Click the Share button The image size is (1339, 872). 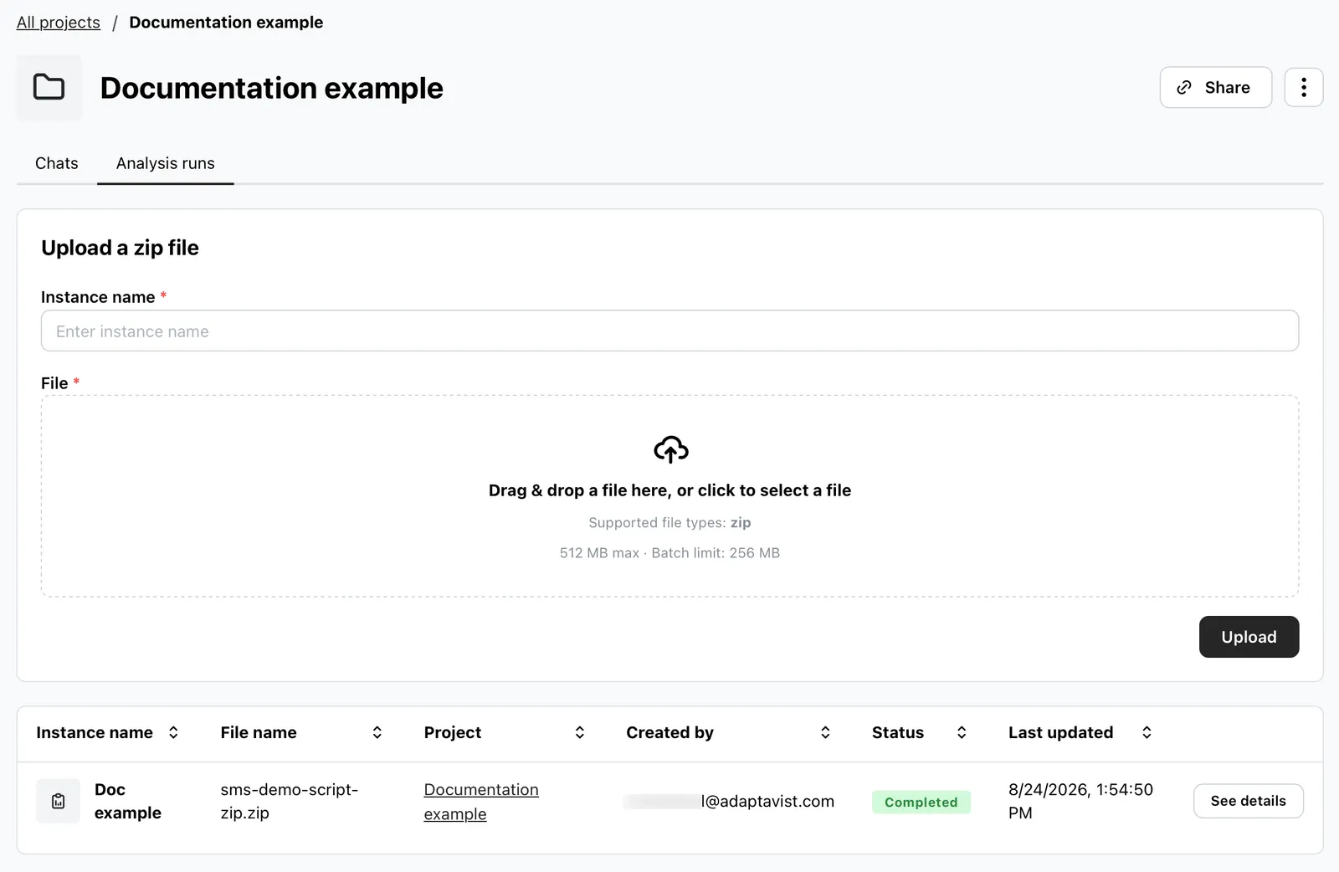(x=1215, y=87)
